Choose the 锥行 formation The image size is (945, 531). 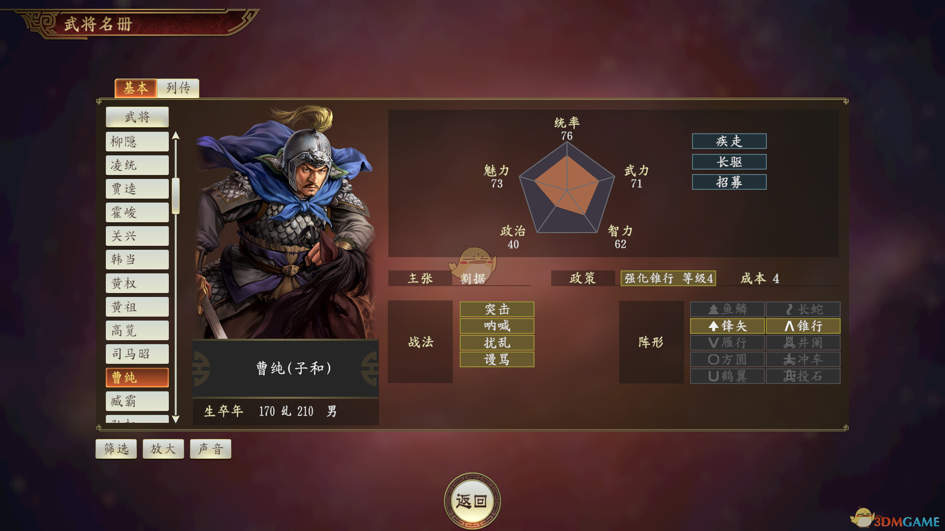coord(803,326)
